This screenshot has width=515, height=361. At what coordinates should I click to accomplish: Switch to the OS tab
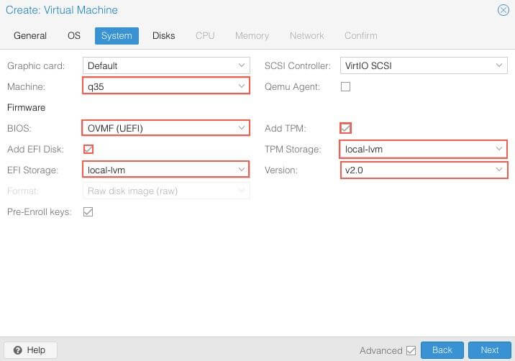pyautogui.click(x=74, y=35)
